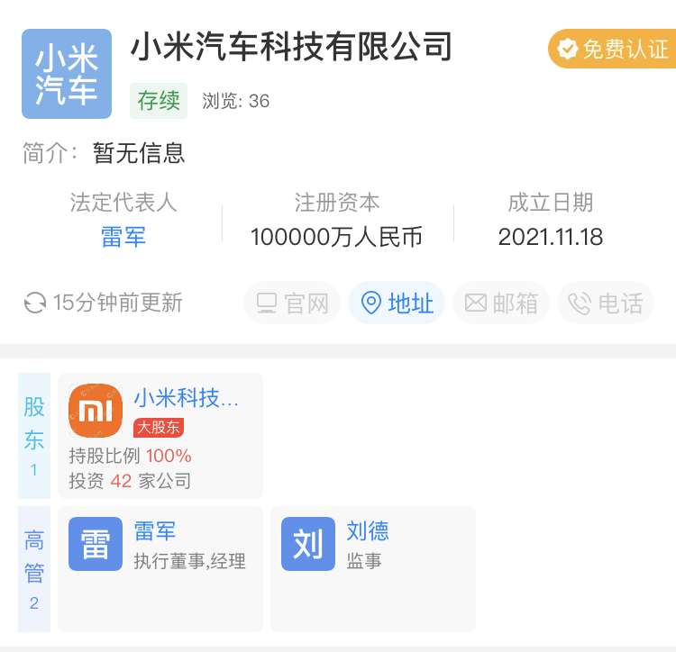
Task: Select the 高管 2 side tab
Action: tap(34, 569)
